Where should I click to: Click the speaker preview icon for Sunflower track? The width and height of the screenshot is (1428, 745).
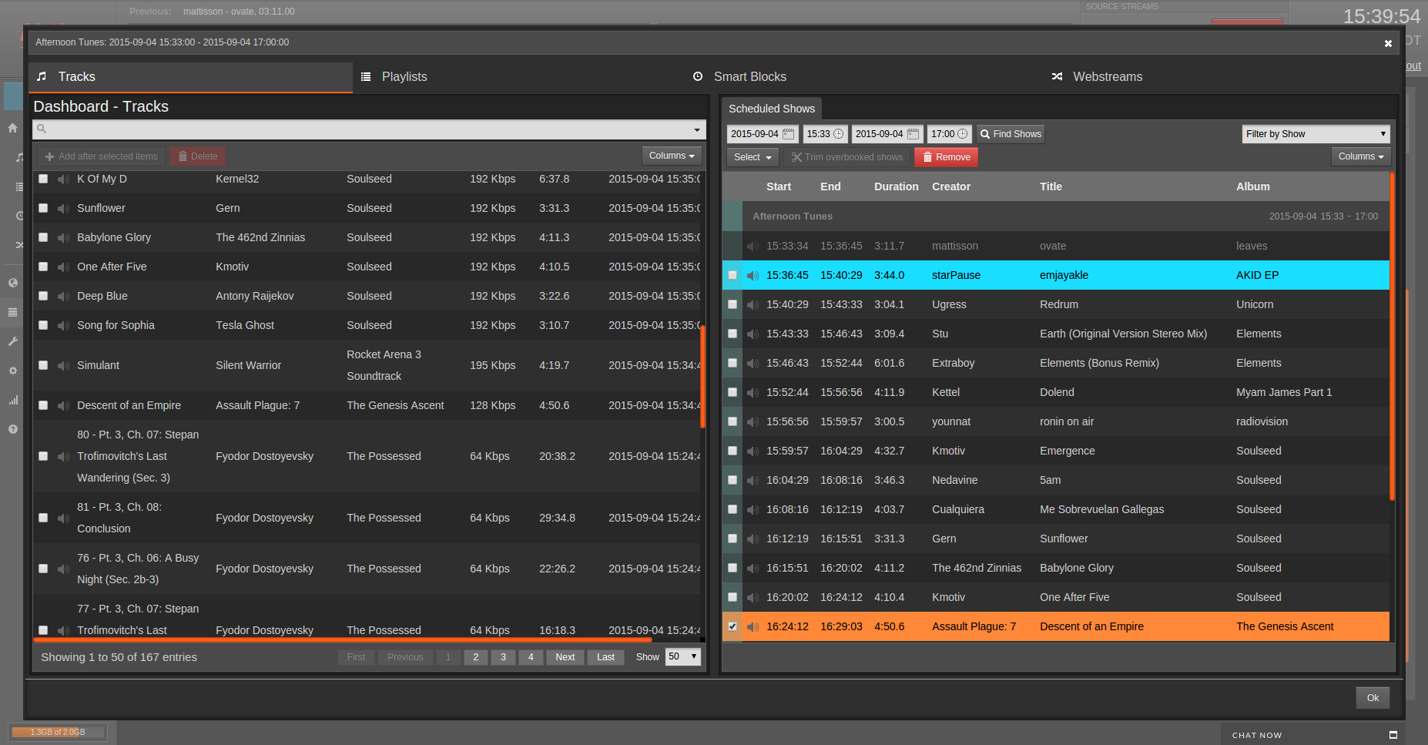(x=63, y=209)
